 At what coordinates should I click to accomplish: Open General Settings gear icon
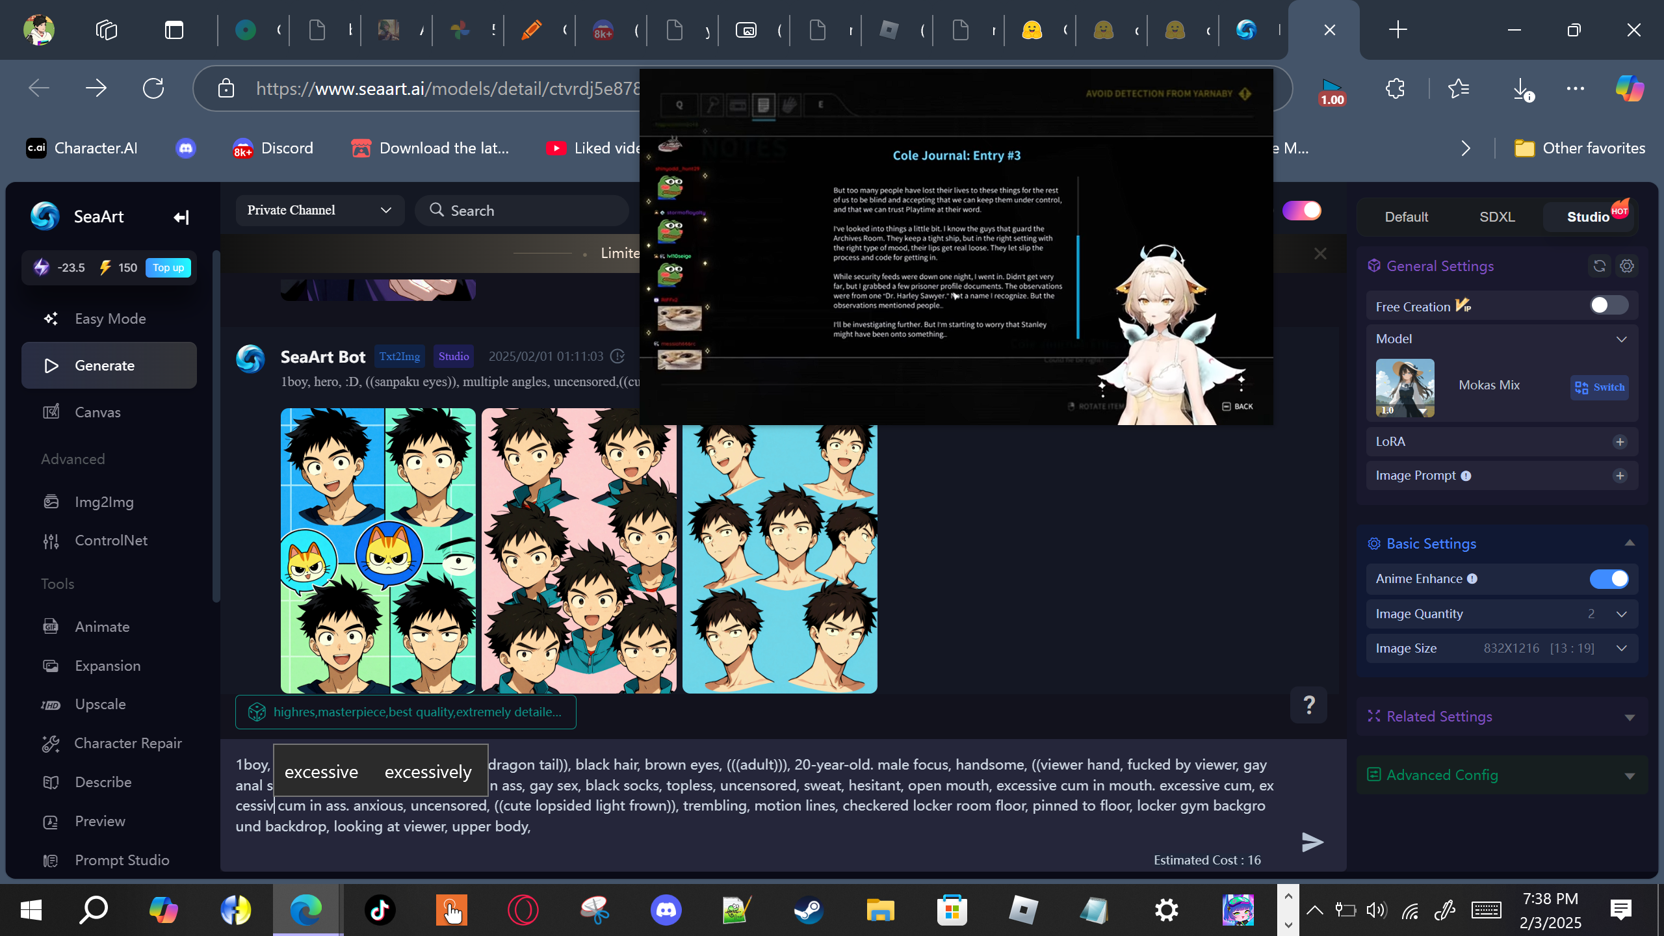point(1627,266)
